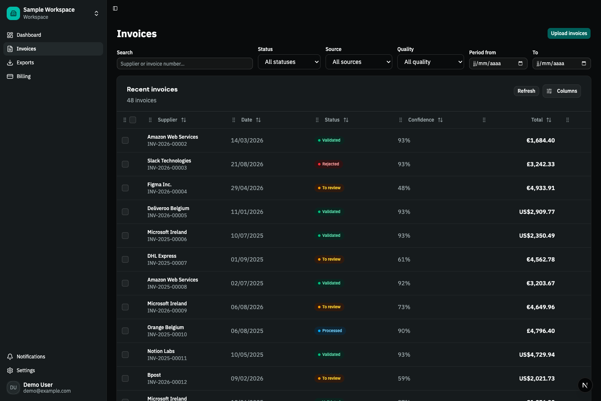Select the Figma Inc. invoice checkbox
This screenshot has height=401, width=601.
click(x=125, y=188)
